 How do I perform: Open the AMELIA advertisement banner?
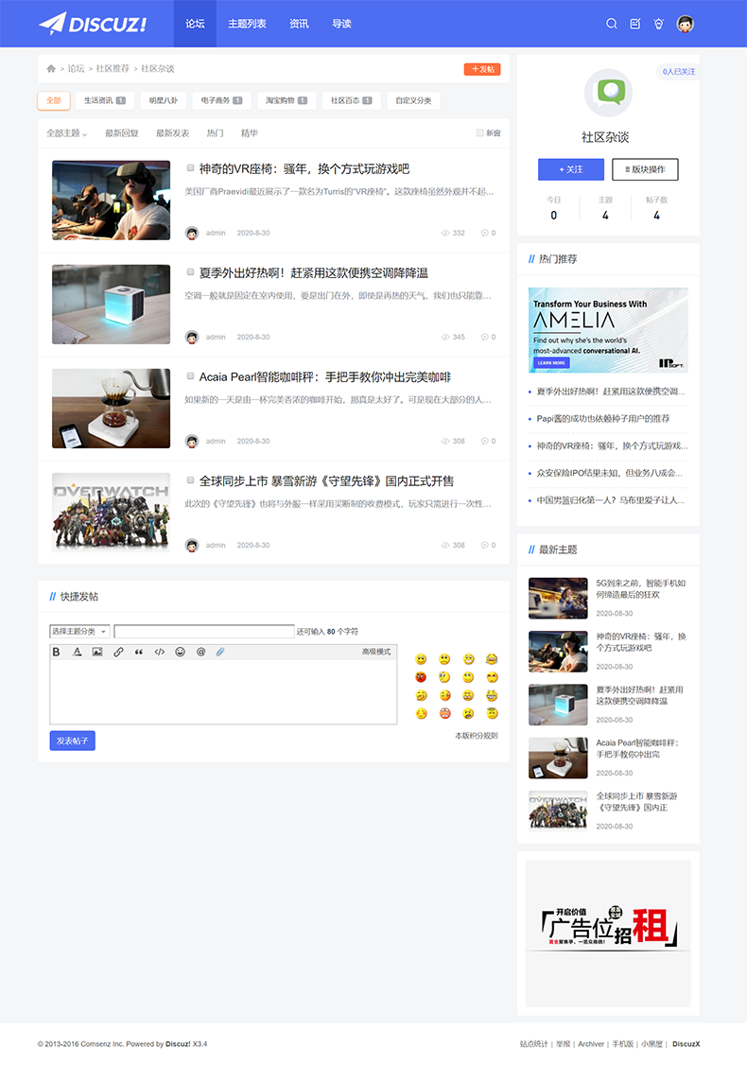coord(608,330)
